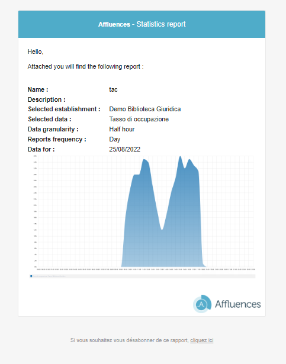Image resolution: width=286 pixels, height=364 pixels.
Task: Click the Affluences wordmark beside the logo
Action: 237,304
